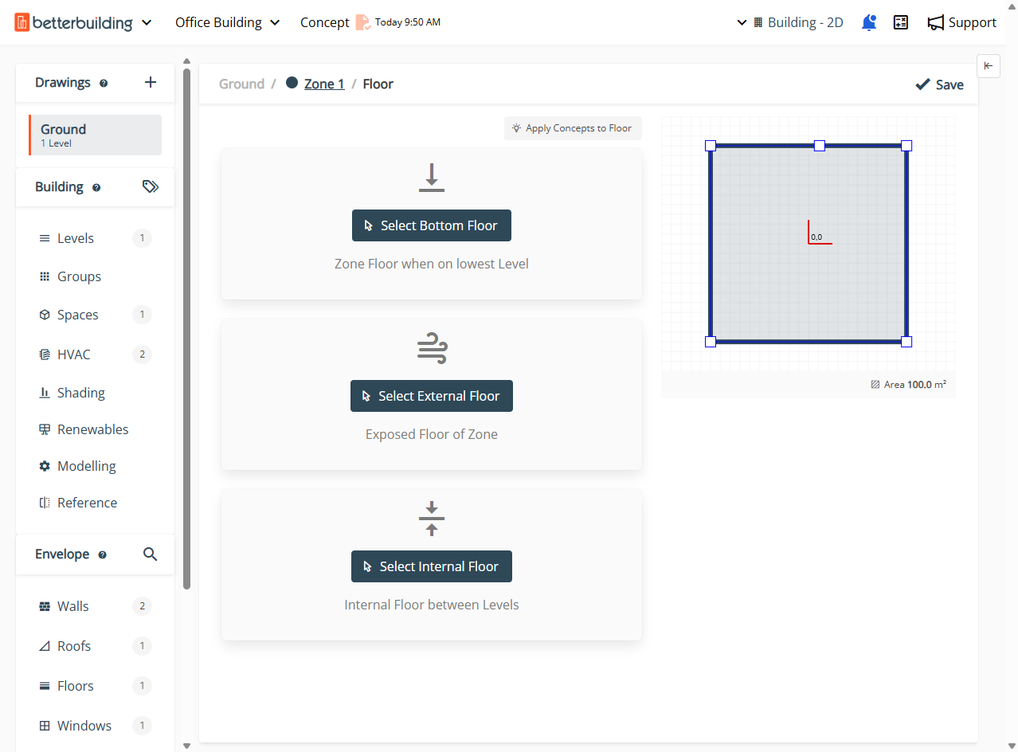The image size is (1018, 752).
Task: Click the Building tags icon
Action: click(151, 186)
